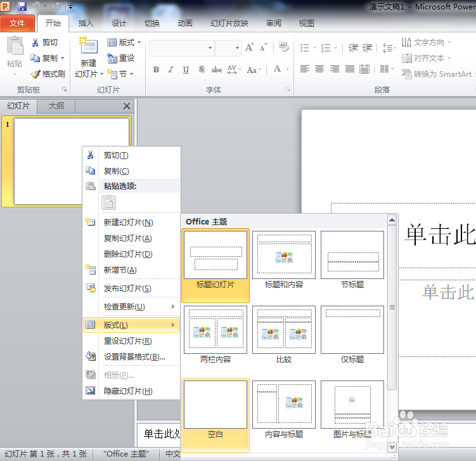Align text left in paragraph group

coord(305,69)
